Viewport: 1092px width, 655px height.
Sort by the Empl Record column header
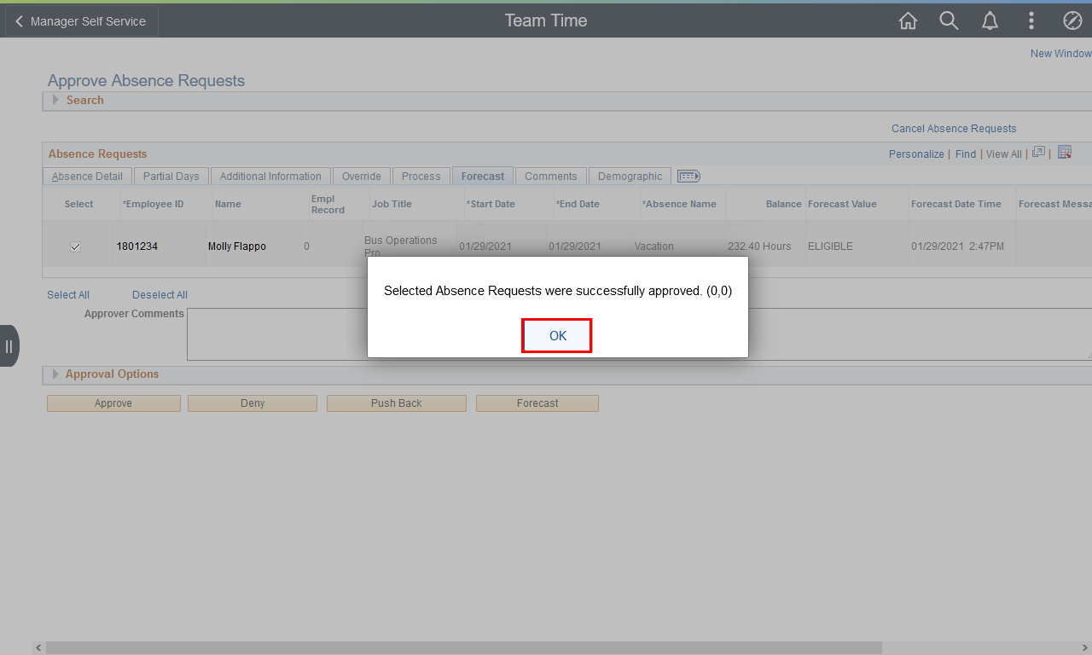pyautogui.click(x=328, y=204)
